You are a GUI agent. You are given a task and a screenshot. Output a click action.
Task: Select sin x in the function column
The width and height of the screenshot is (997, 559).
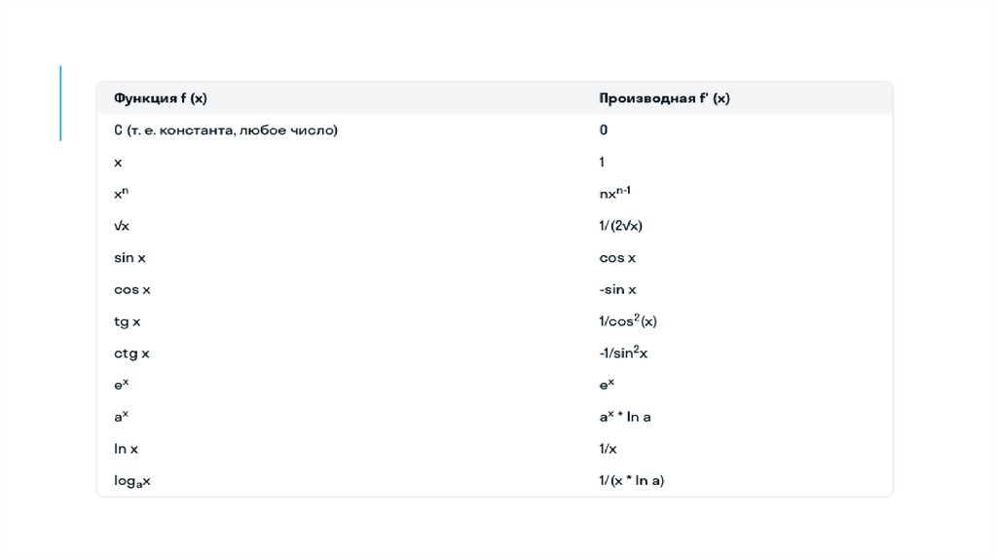(x=129, y=258)
